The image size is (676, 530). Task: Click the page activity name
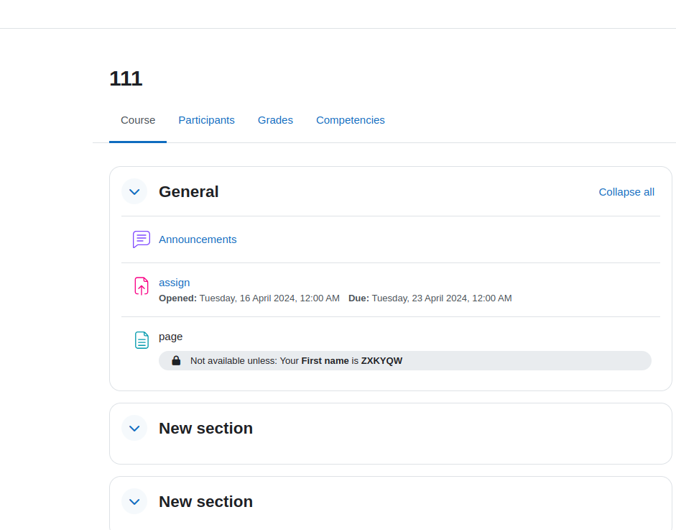(171, 337)
